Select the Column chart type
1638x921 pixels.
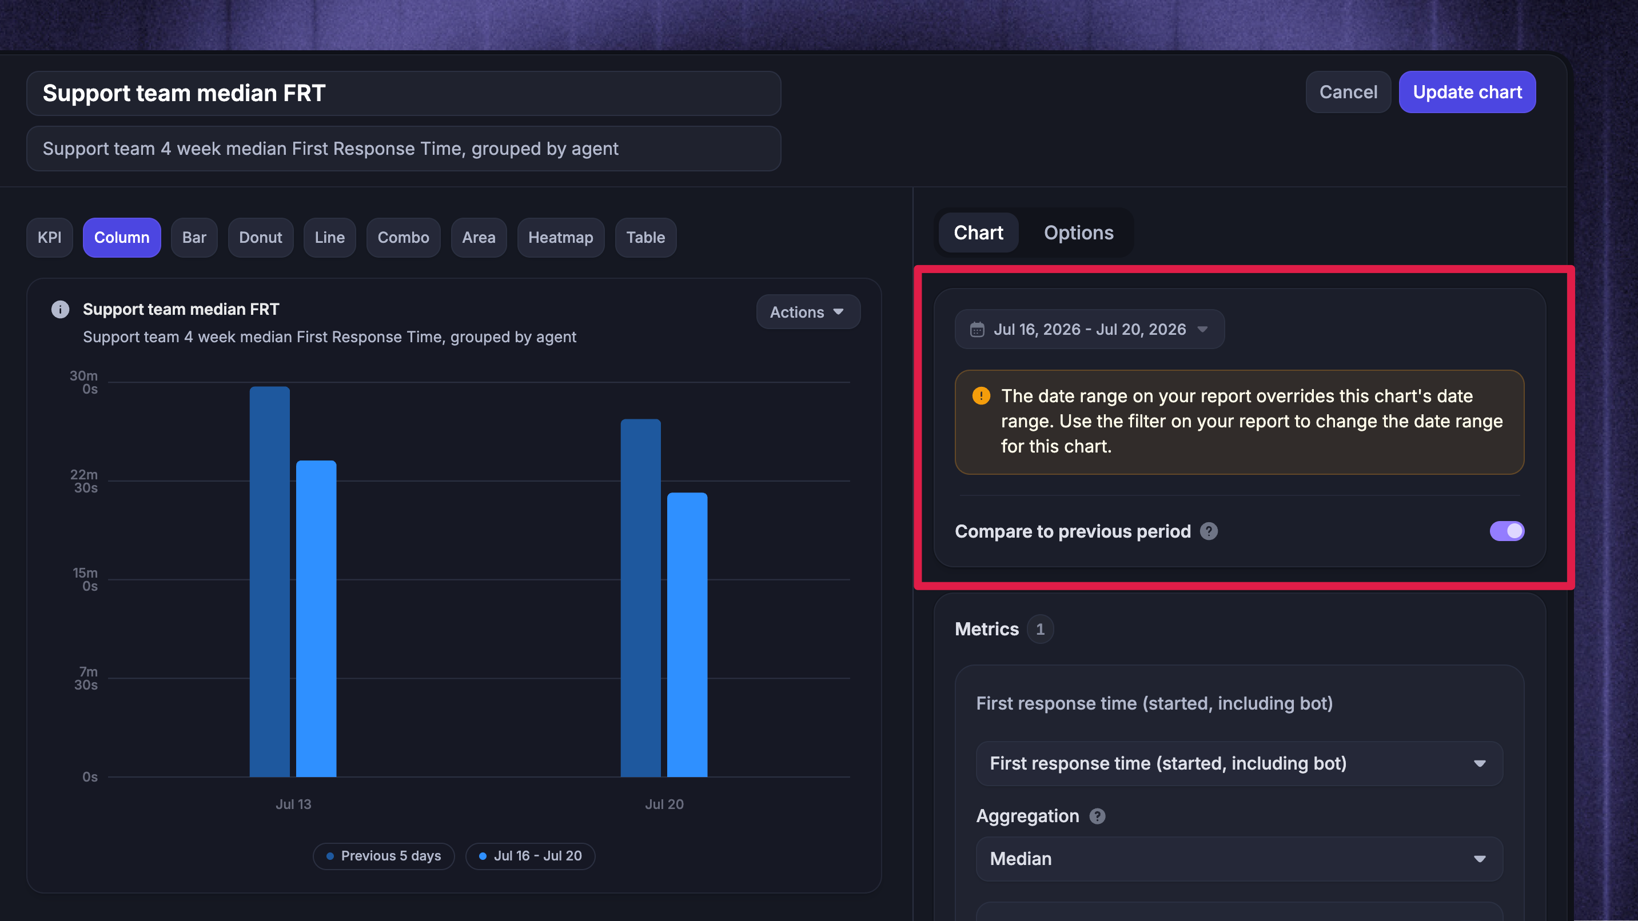tap(121, 238)
